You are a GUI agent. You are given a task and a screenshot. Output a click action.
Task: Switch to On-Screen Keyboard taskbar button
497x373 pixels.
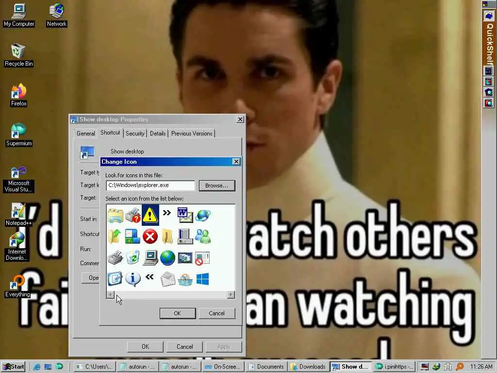point(224,367)
